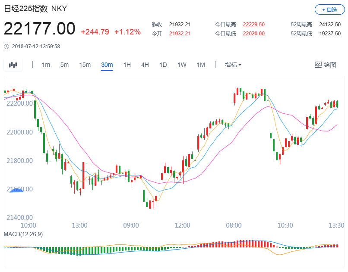The width and height of the screenshot is (348, 272).
Task: Select the 30m timeframe tab
Action: 107,65
